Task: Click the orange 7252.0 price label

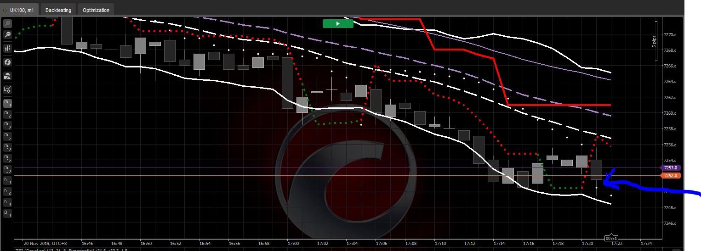Action: [671, 176]
